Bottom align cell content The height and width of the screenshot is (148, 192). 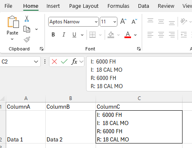tap(172, 23)
